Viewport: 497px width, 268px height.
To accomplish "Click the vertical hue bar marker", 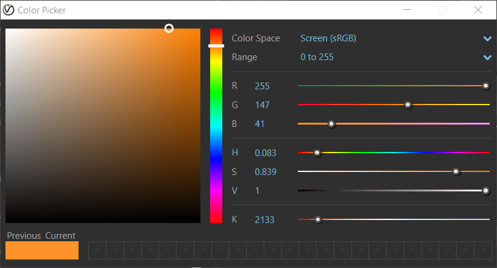I will (x=216, y=46).
